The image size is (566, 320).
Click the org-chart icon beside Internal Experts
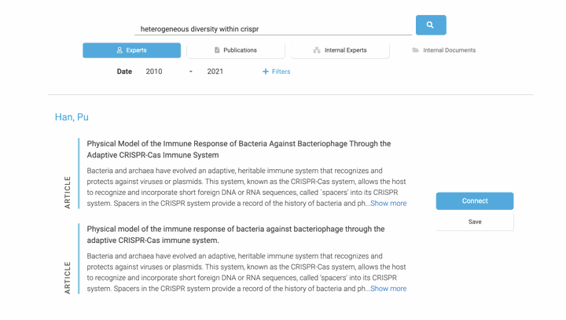(x=317, y=50)
